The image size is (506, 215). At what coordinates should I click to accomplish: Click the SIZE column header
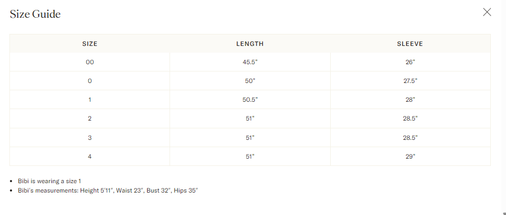point(89,44)
